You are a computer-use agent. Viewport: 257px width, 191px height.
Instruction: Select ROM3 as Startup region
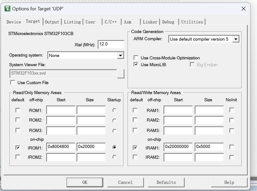point(114,131)
